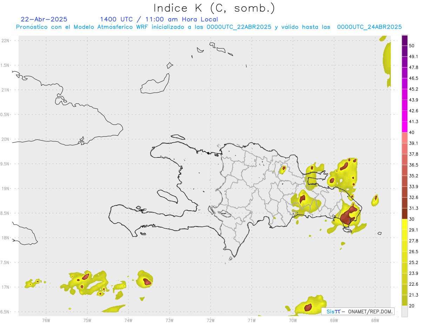Click the legend value '42.6'

414,111
